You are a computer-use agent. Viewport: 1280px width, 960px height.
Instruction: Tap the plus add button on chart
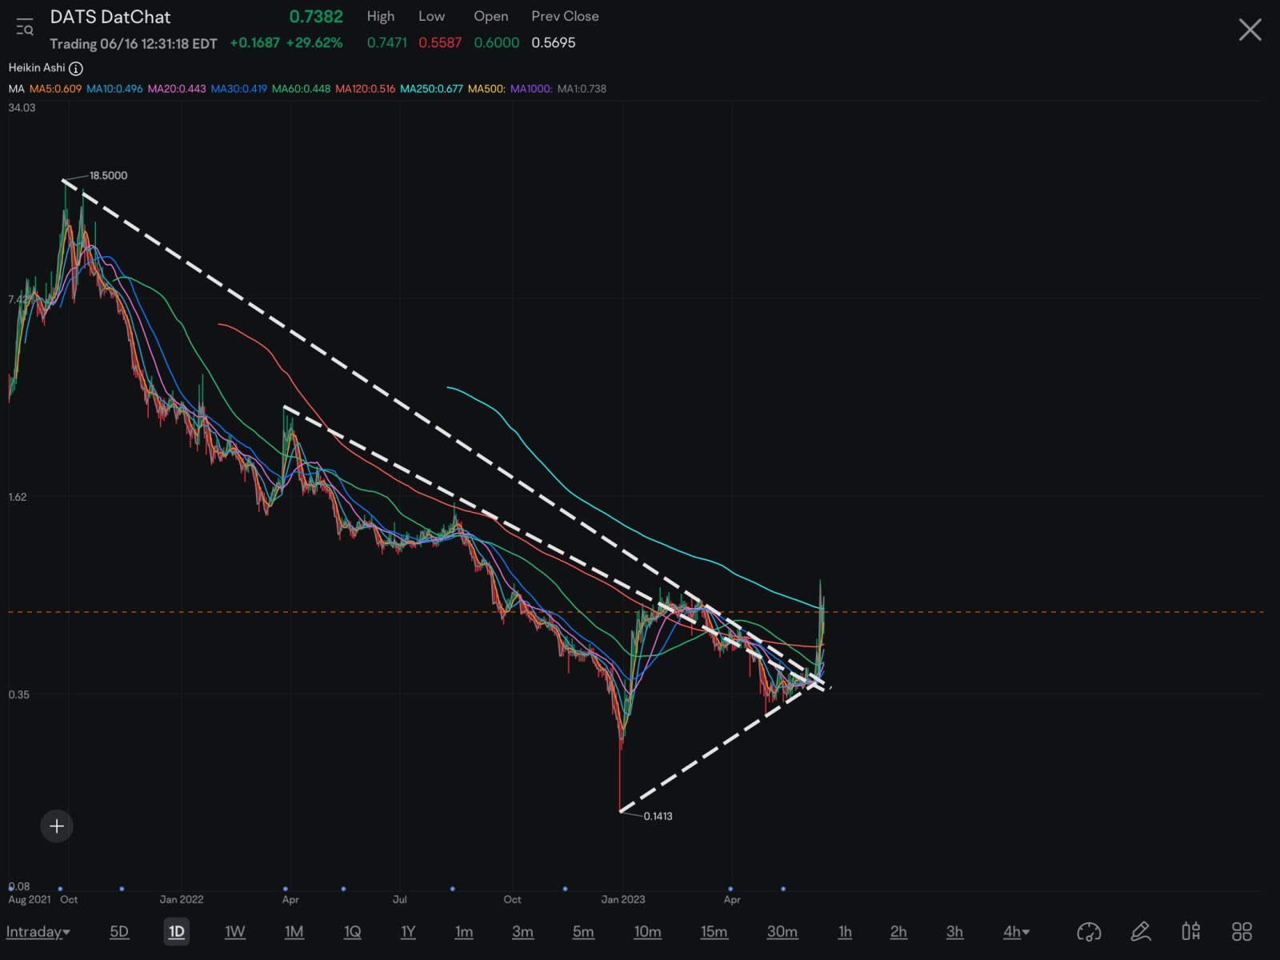click(57, 826)
